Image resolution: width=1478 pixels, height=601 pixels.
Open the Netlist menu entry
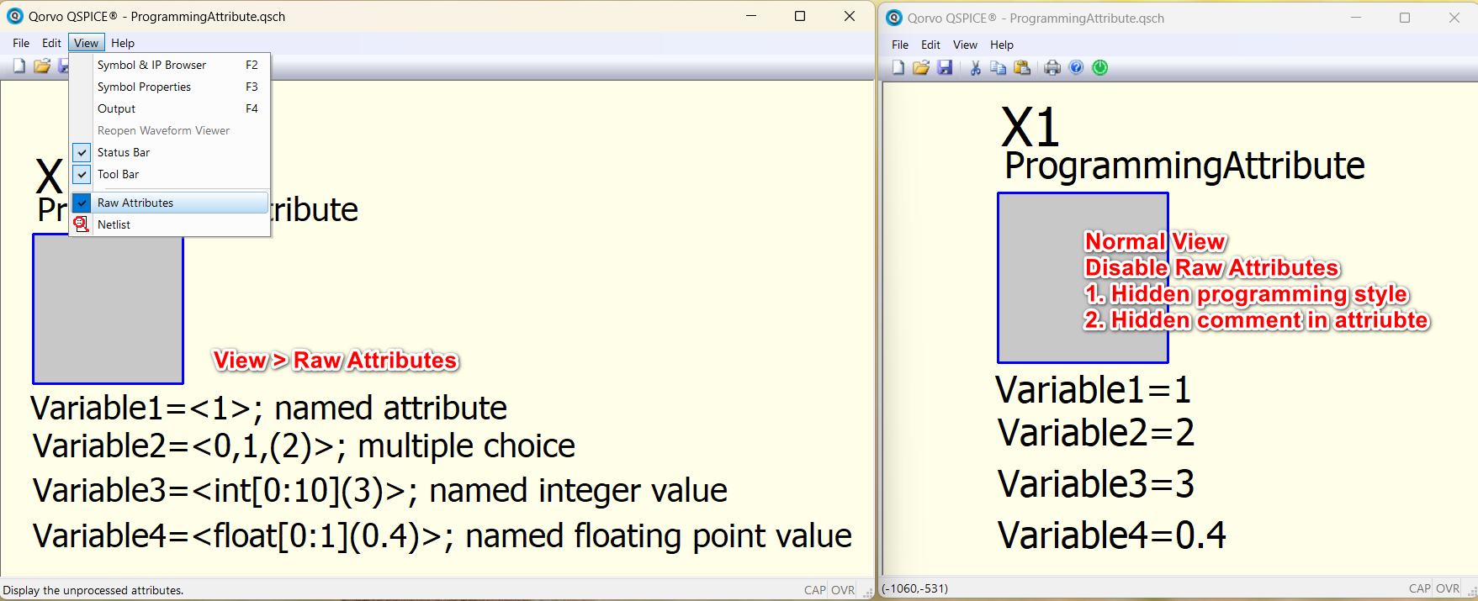click(114, 224)
